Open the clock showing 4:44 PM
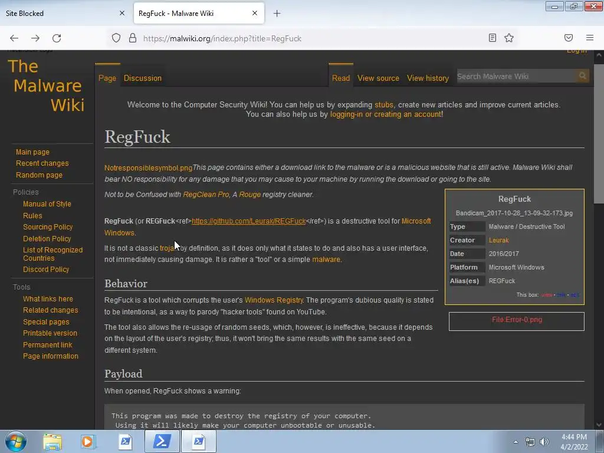The width and height of the screenshot is (604, 453). (x=574, y=442)
